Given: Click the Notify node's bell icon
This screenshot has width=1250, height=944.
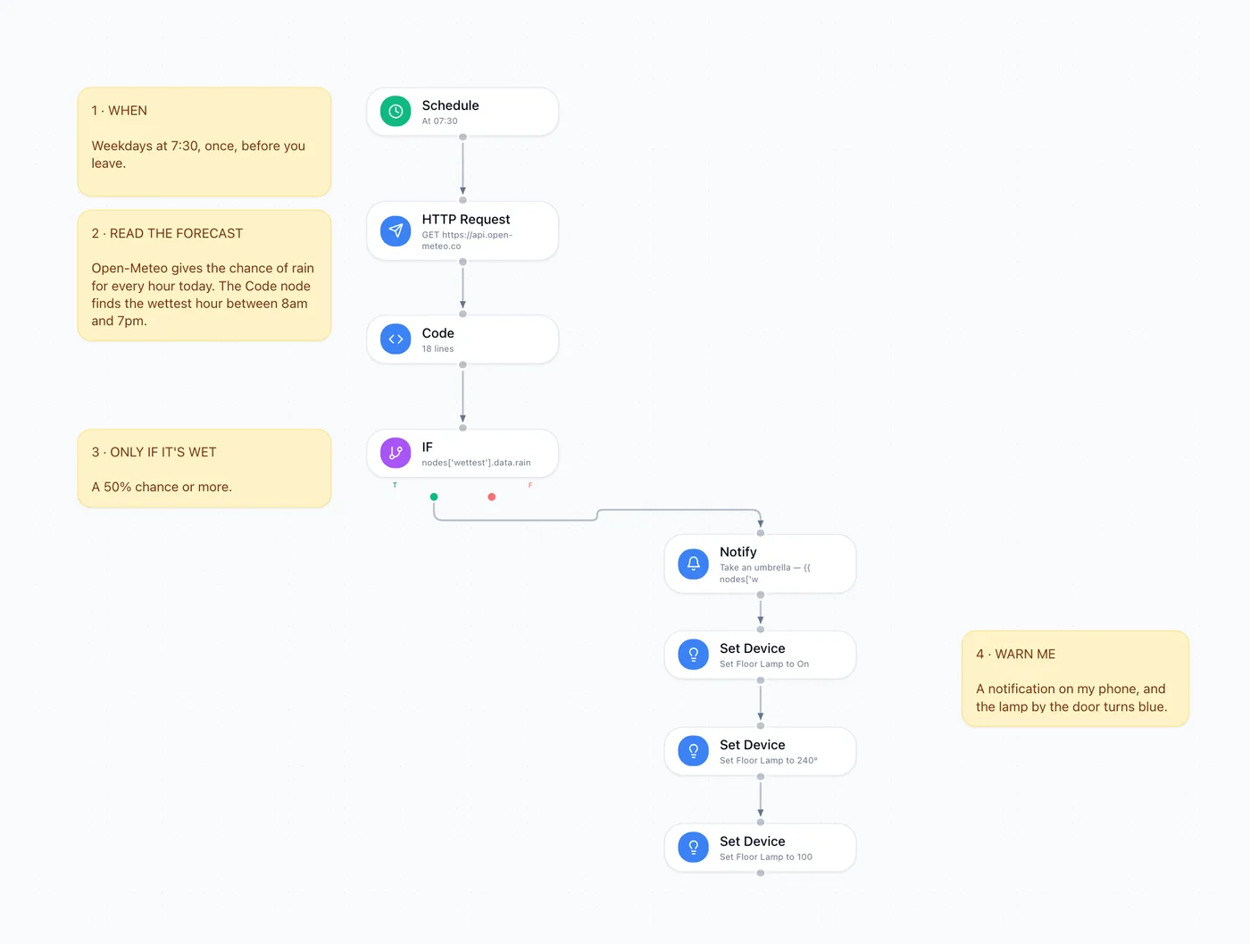Looking at the screenshot, I should coord(694,564).
